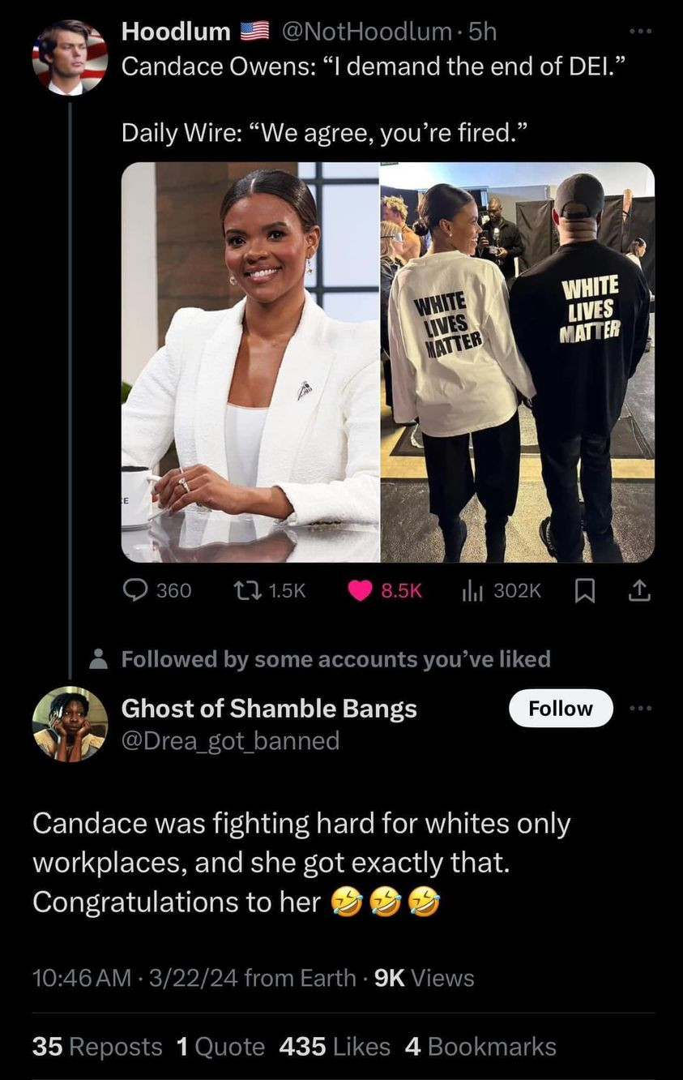View the 435 Likes list
Viewport: 683px width, 1080px height.
[x=335, y=1047]
